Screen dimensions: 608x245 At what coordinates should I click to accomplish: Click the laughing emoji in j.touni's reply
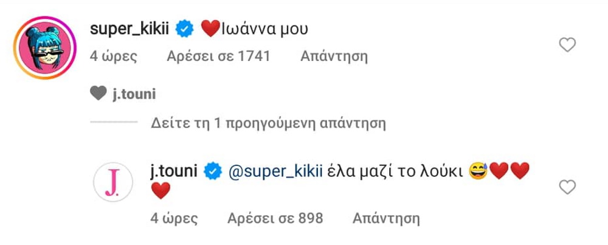click(478, 171)
